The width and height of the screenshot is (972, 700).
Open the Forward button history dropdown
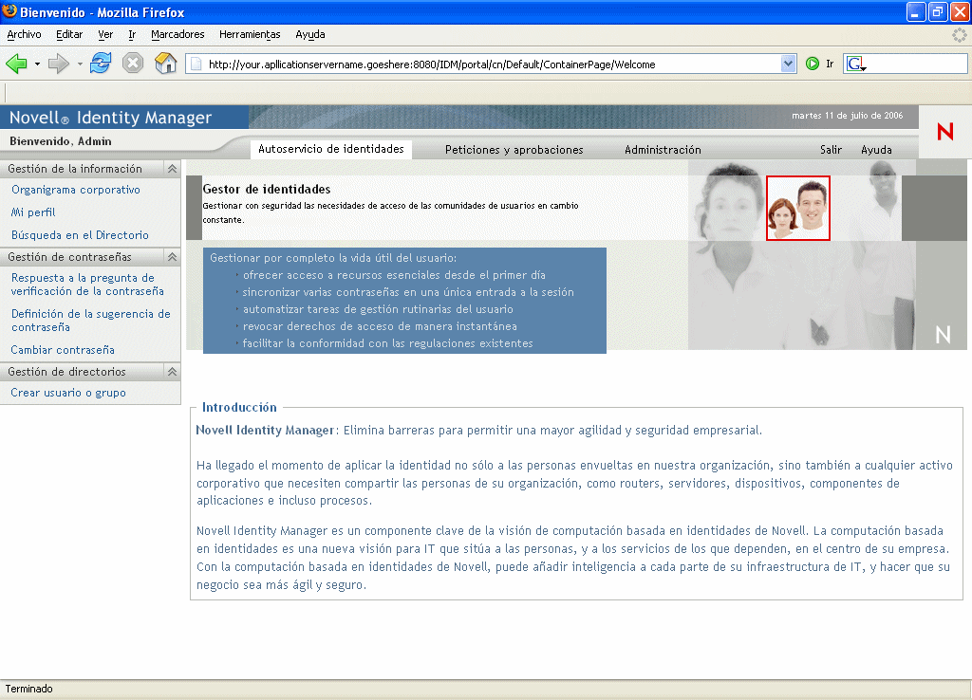pyautogui.click(x=80, y=64)
